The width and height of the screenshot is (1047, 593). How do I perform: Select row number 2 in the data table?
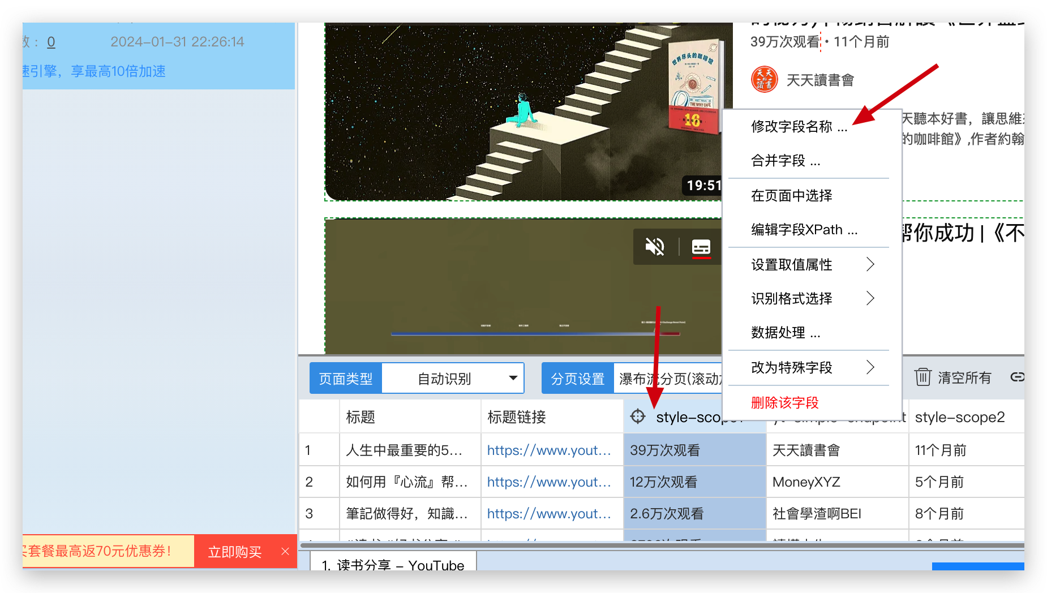point(319,482)
